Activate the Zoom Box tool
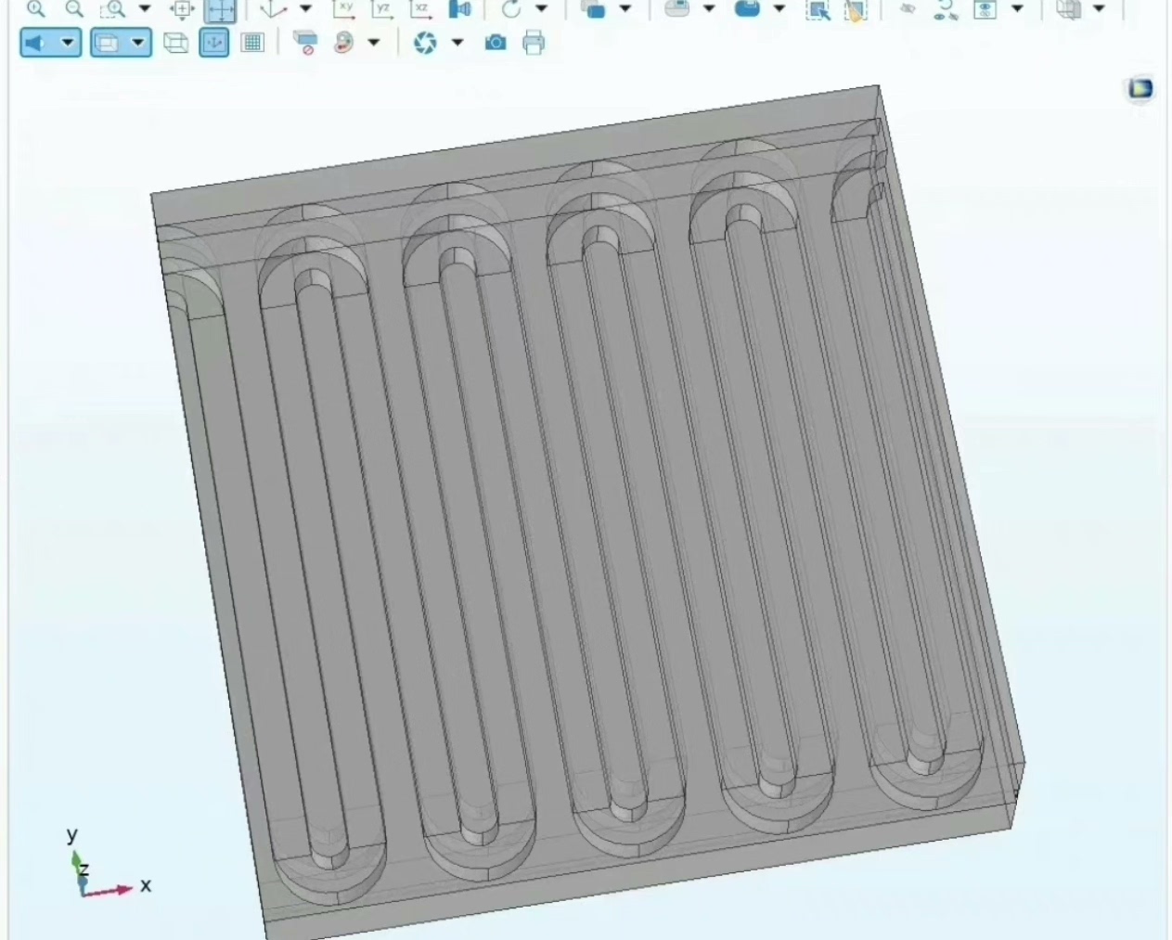The image size is (1172, 940). (x=113, y=9)
